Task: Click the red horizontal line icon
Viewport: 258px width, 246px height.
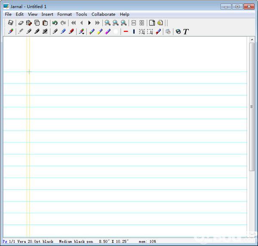Action: coord(126,31)
